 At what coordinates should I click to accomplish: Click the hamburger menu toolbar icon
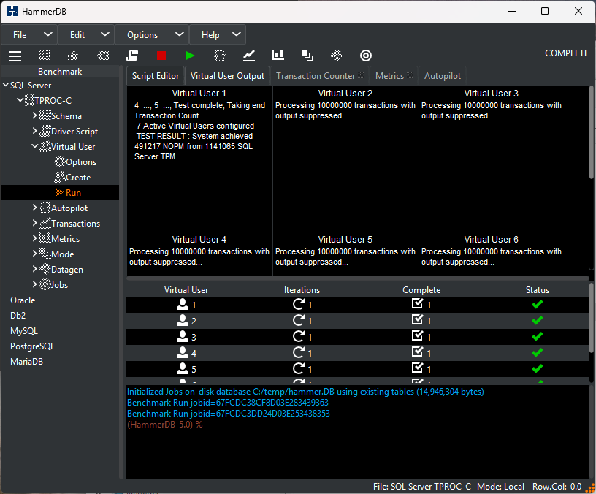pos(15,56)
